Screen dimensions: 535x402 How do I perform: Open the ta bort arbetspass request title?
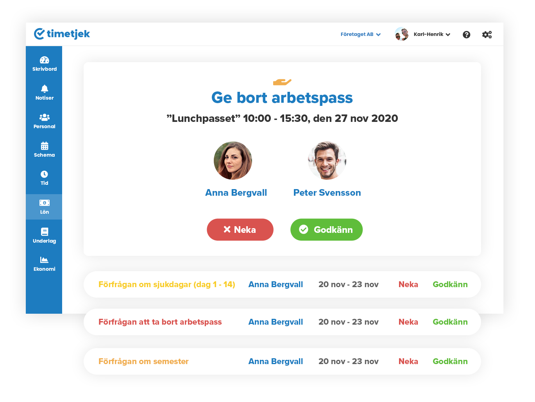coord(160,322)
